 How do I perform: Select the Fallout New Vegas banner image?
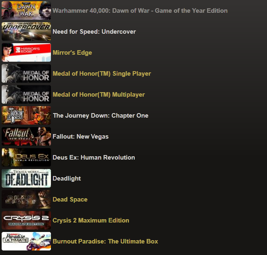(x=26, y=136)
